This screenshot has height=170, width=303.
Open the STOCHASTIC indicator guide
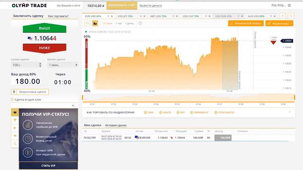click(224, 112)
